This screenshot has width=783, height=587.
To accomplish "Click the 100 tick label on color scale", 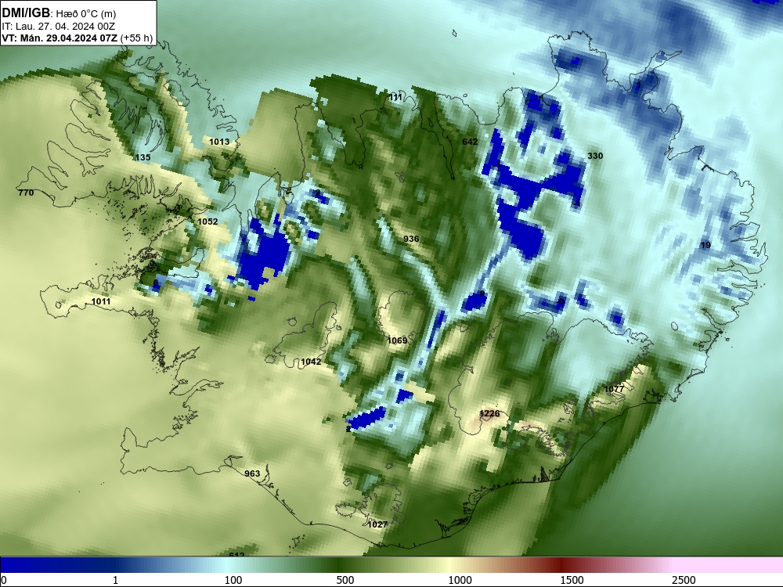I will (x=233, y=580).
